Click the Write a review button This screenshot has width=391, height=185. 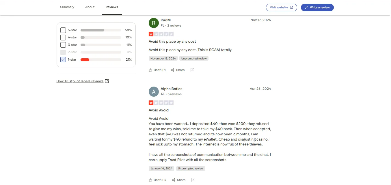click(317, 8)
